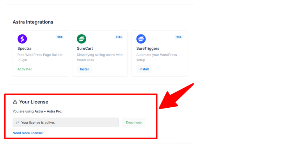Viewport: 298px width, 157px height.
Task: Install the SureCart plugin
Action: tap(84, 69)
